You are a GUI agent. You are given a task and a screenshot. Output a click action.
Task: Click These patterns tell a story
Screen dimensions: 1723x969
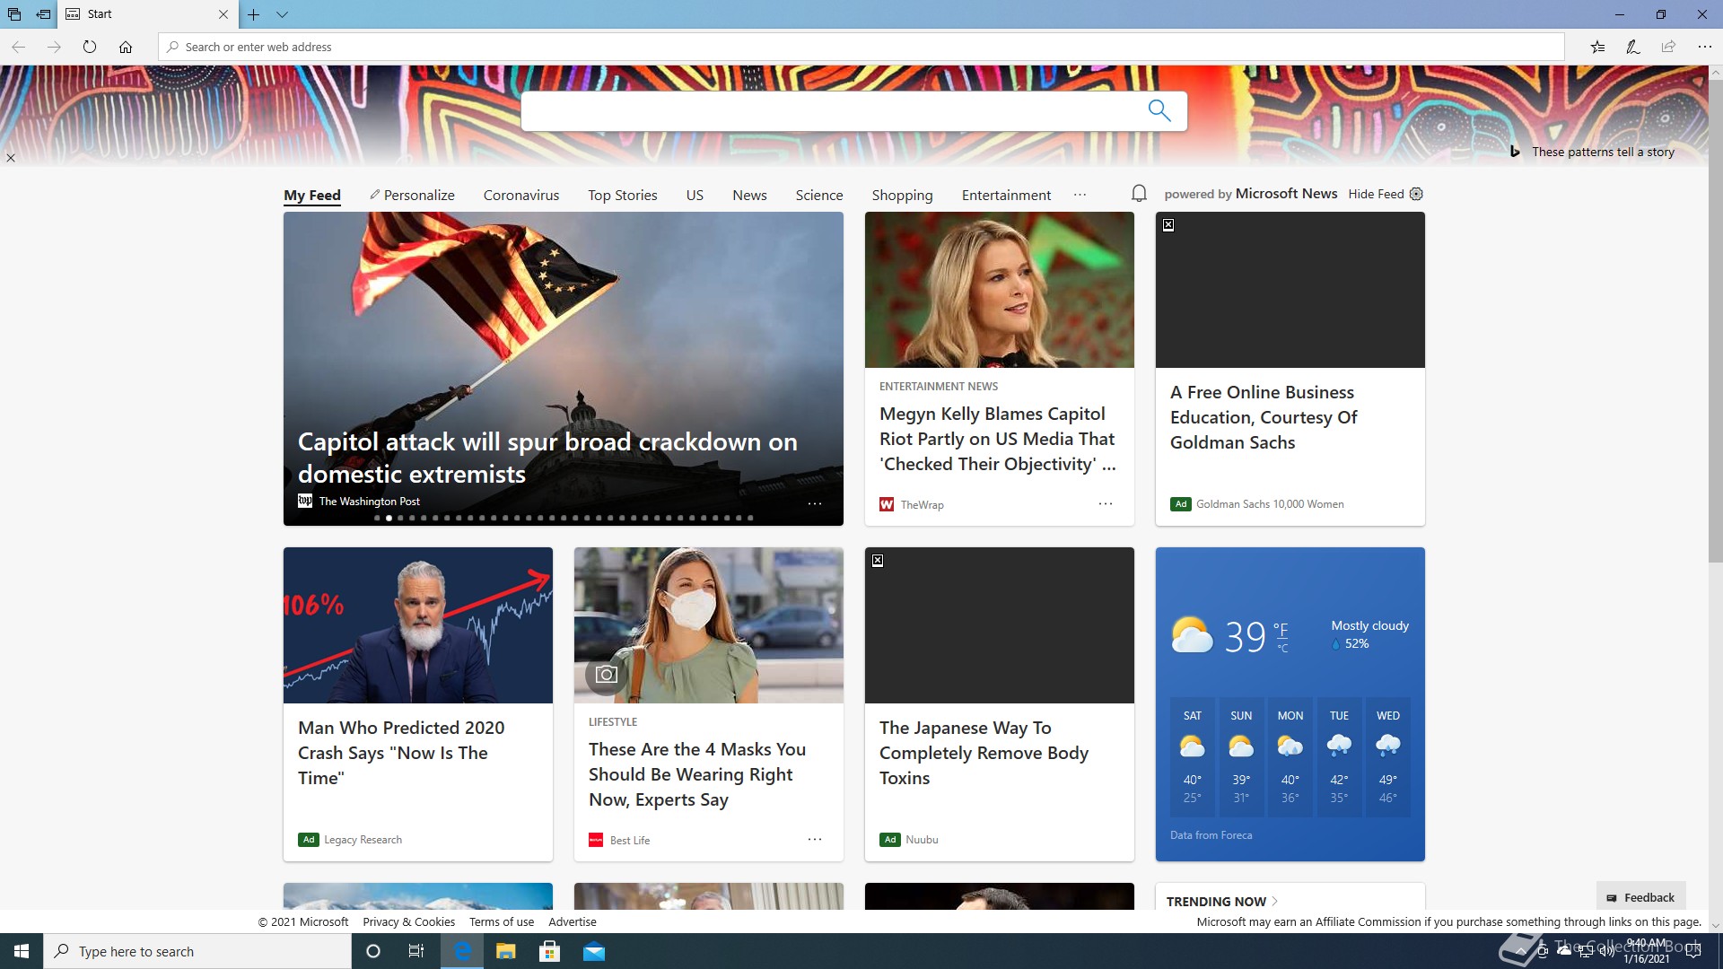point(1603,152)
